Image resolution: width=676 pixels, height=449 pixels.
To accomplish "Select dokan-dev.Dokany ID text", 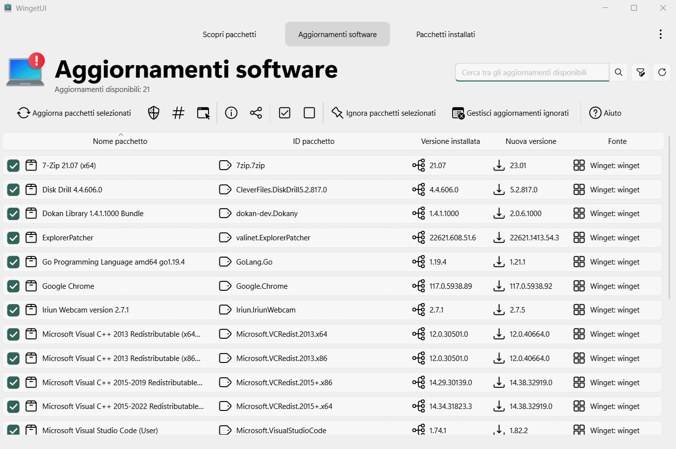I will [267, 214].
